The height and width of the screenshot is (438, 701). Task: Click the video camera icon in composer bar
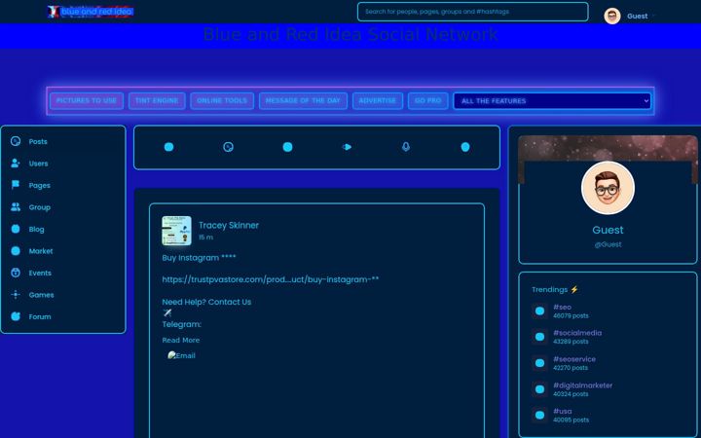pyautogui.click(x=347, y=147)
